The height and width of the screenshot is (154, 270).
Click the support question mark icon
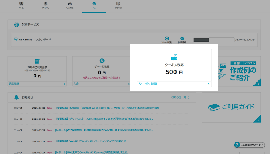[237, 145]
